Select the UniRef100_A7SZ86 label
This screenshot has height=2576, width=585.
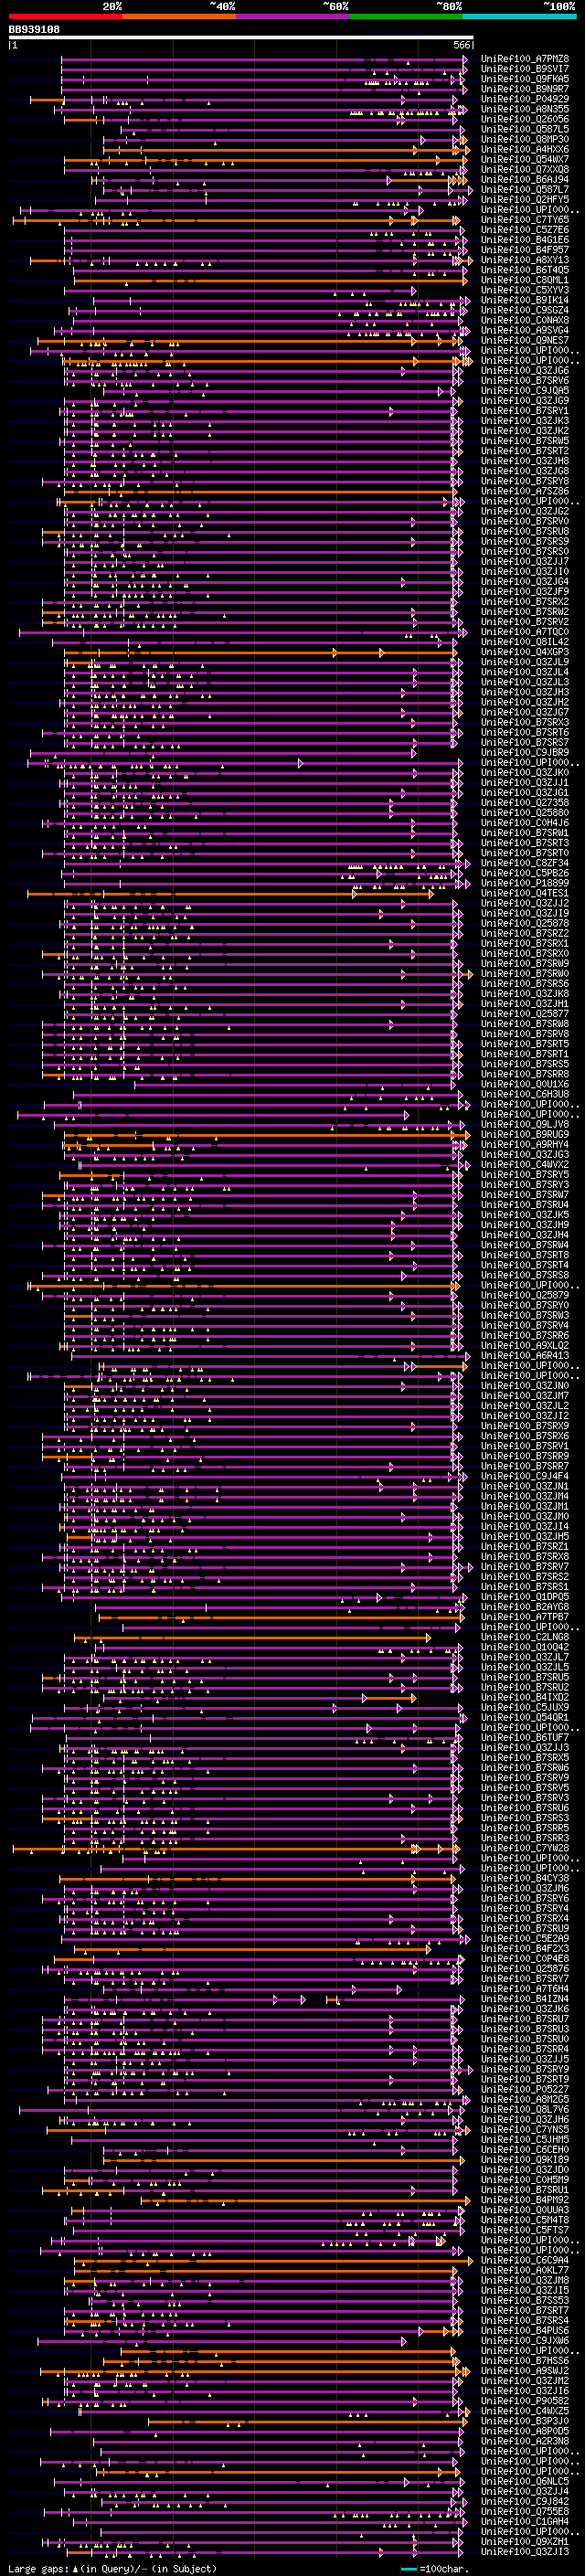pyautogui.click(x=525, y=491)
